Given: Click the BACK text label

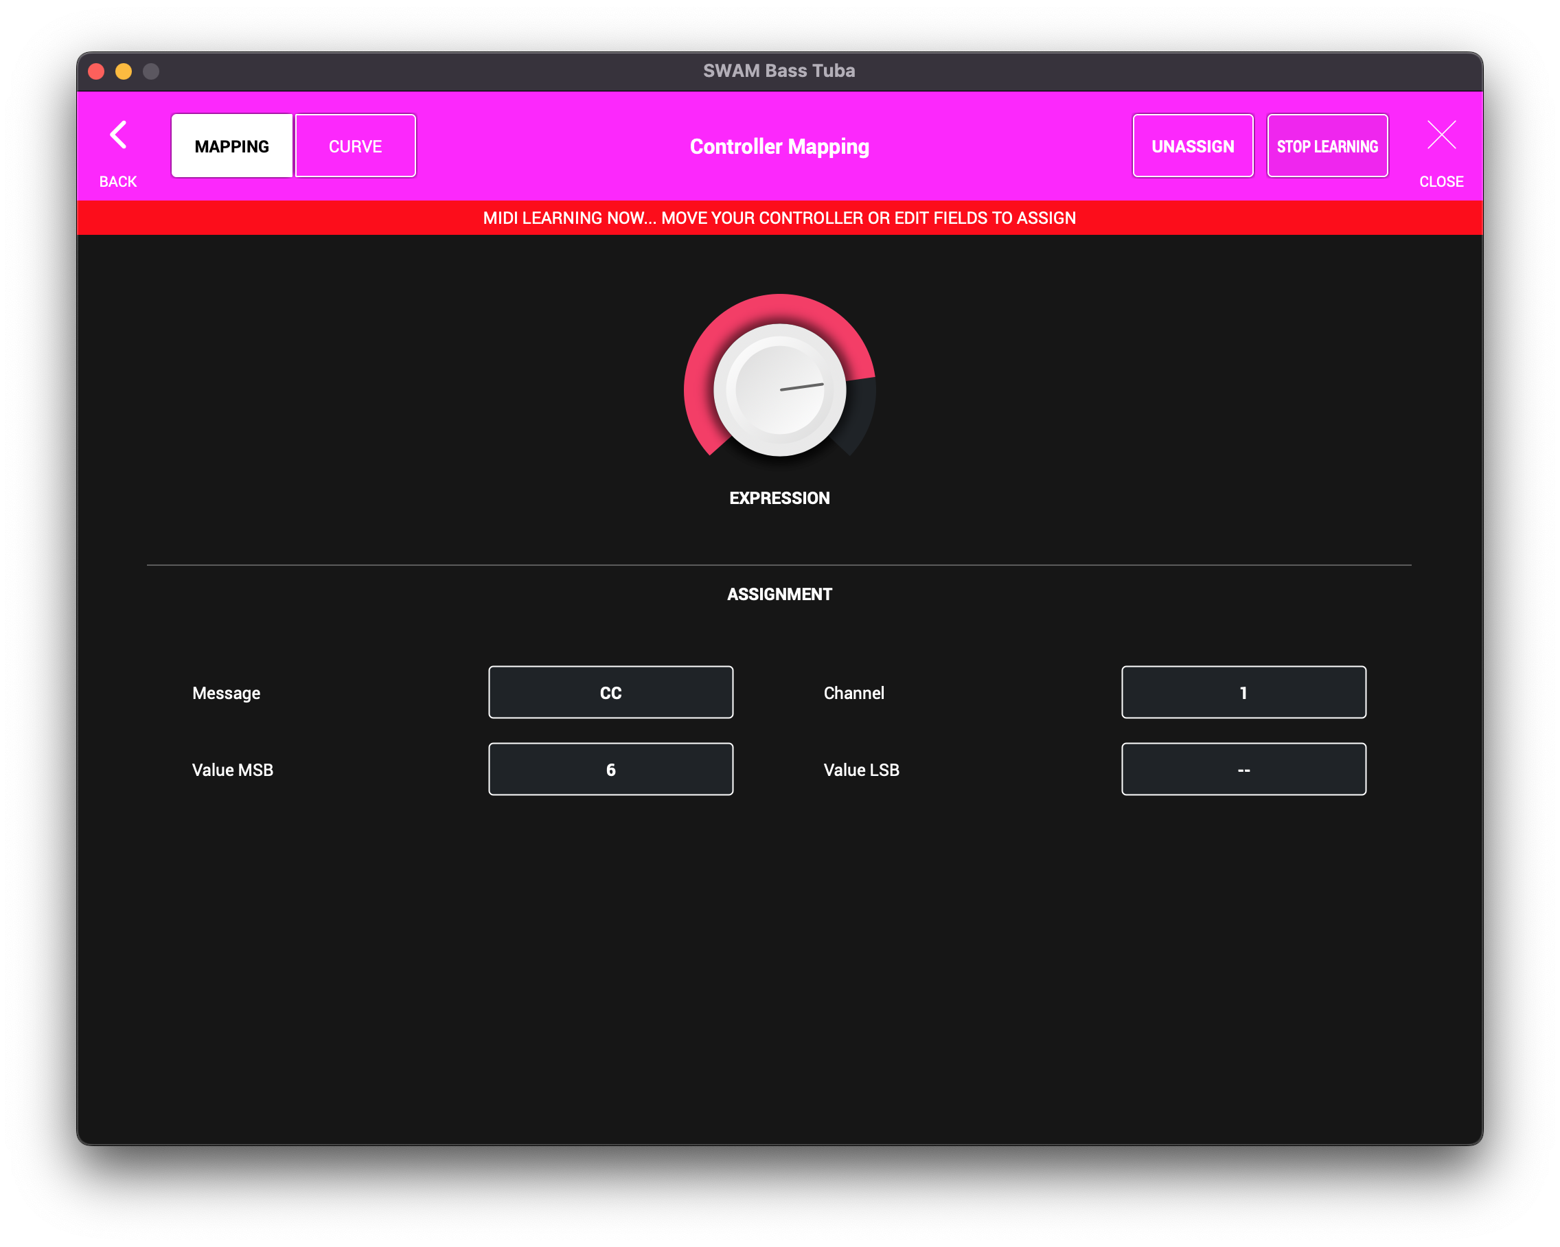Looking at the screenshot, I should pos(118,182).
